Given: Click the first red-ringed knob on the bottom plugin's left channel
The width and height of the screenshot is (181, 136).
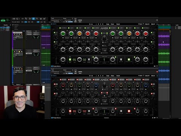Looking at the screenshot, I should [63, 85].
